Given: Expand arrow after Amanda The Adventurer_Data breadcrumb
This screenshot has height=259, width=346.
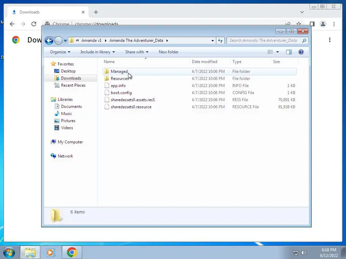Looking at the screenshot, I should 167,40.
